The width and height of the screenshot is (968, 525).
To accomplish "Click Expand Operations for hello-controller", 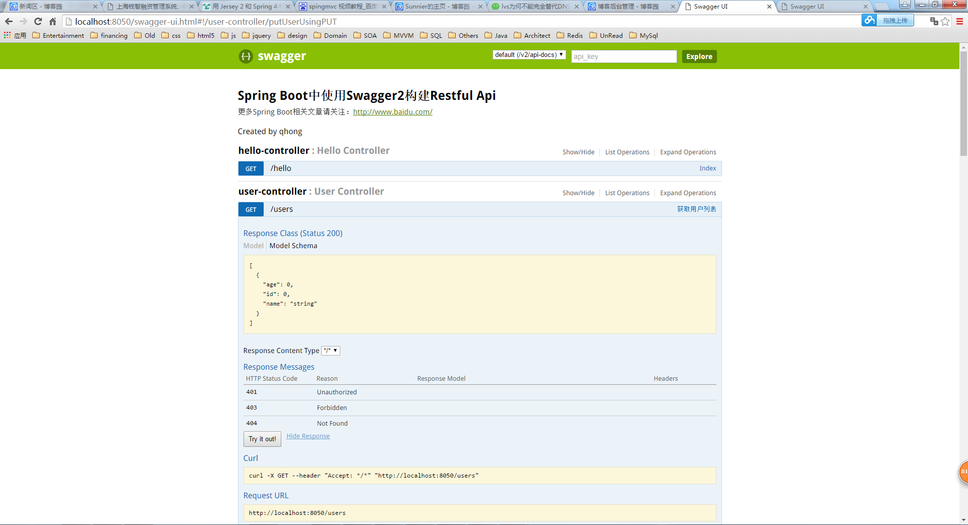I will [688, 152].
